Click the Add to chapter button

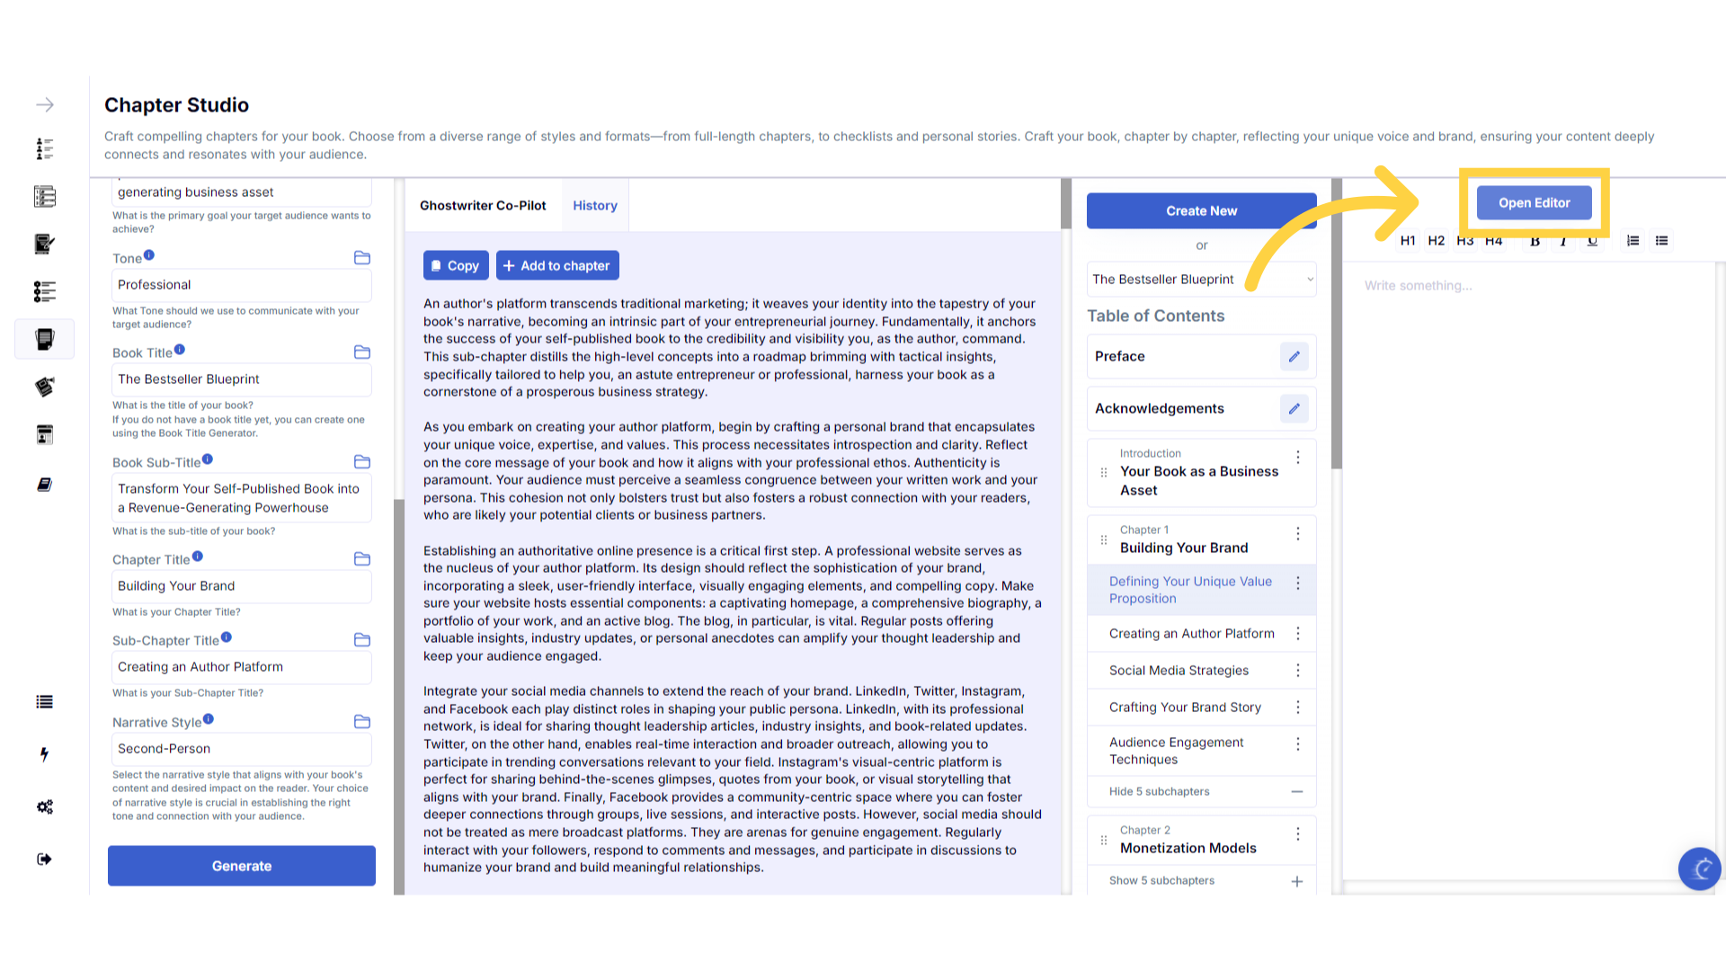(x=556, y=266)
